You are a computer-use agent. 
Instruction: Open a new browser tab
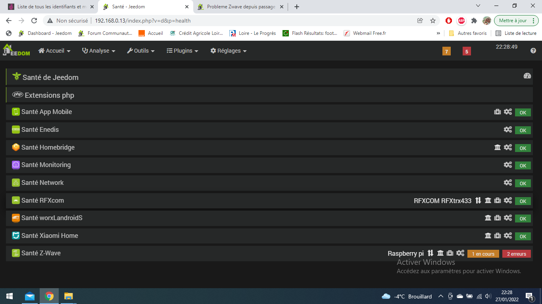pos(297,7)
